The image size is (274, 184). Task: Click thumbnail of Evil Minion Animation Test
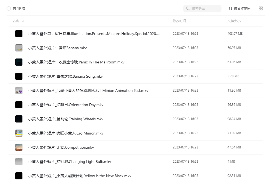(19, 90)
